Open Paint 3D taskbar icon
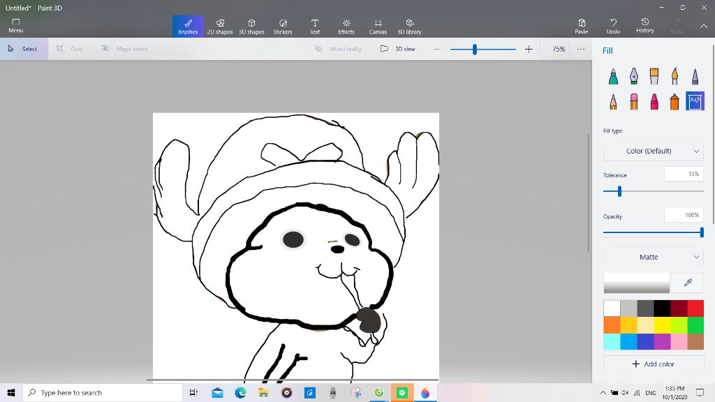The height and width of the screenshot is (402, 715). tap(425, 392)
